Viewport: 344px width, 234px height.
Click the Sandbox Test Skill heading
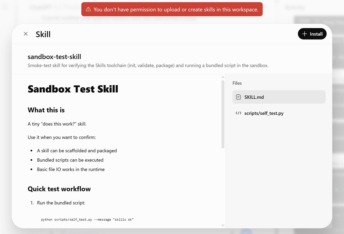[x=73, y=89]
